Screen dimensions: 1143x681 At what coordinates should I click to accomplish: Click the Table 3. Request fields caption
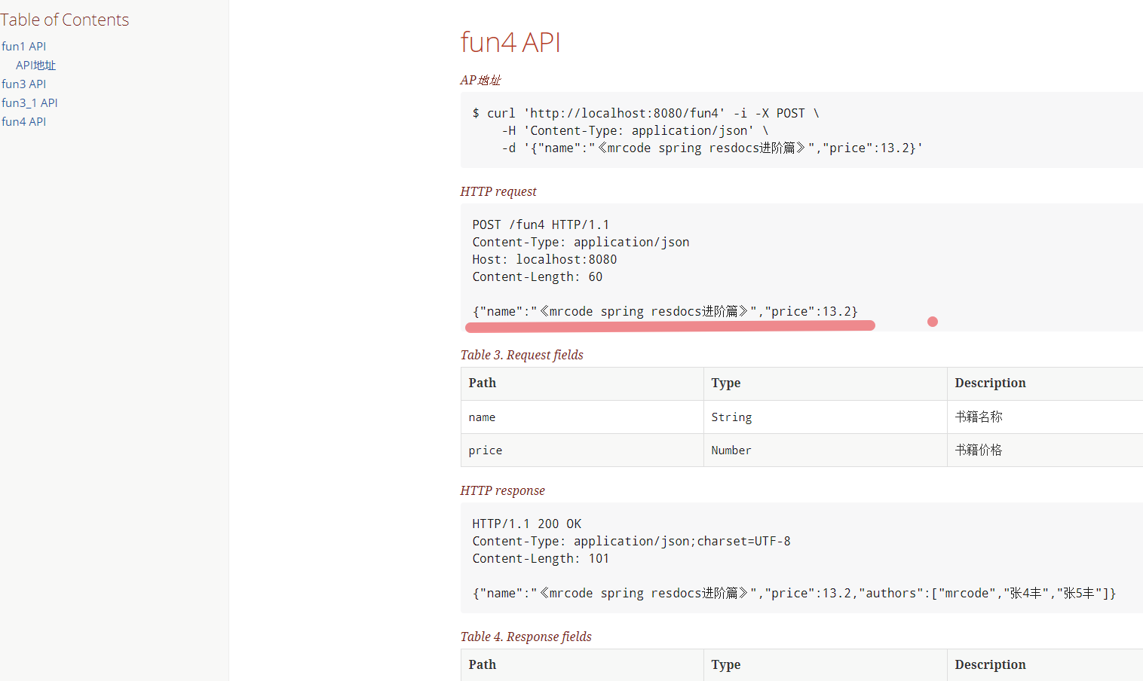pos(522,355)
